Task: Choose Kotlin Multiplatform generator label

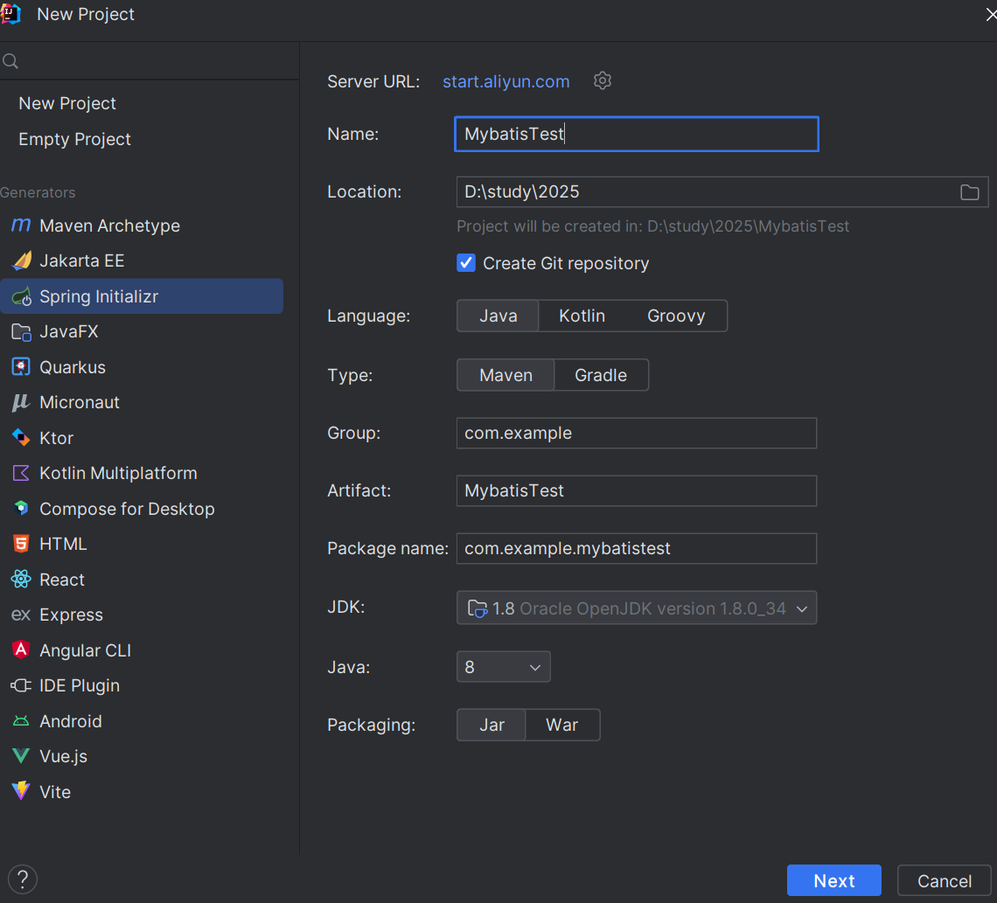Action: [118, 474]
